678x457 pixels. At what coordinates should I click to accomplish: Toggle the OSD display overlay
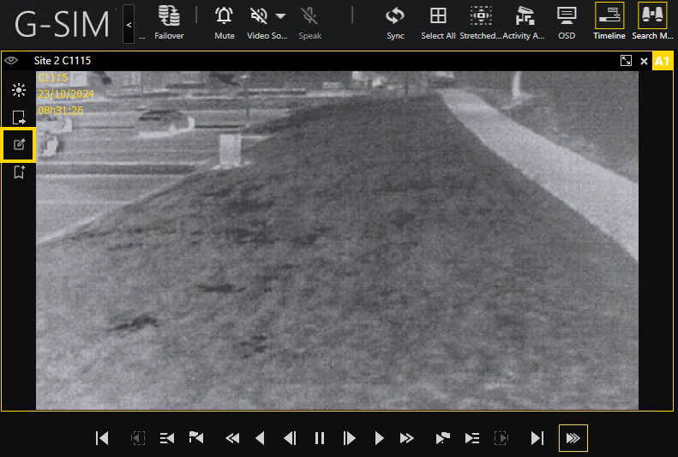point(567,16)
